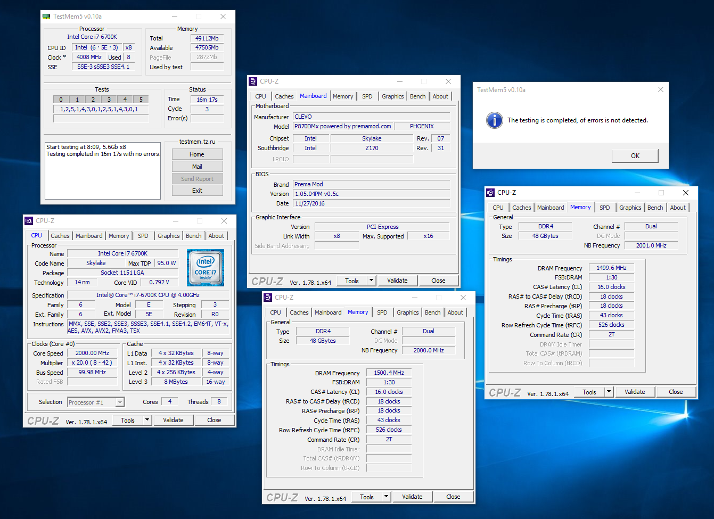Select Graphics tab in 1500.4 MHz Memory window
Image resolution: width=714 pixels, height=519 pixels.
[x=408, y=312]
